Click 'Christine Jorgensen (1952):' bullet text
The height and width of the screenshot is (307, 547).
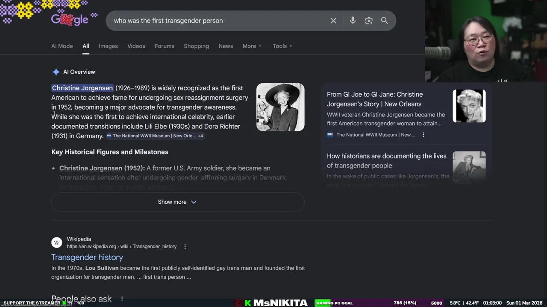(102, 168)
